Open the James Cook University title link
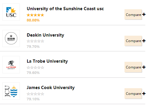The width and height of the screenshot is (147, 105). click(x=51, y=88)
